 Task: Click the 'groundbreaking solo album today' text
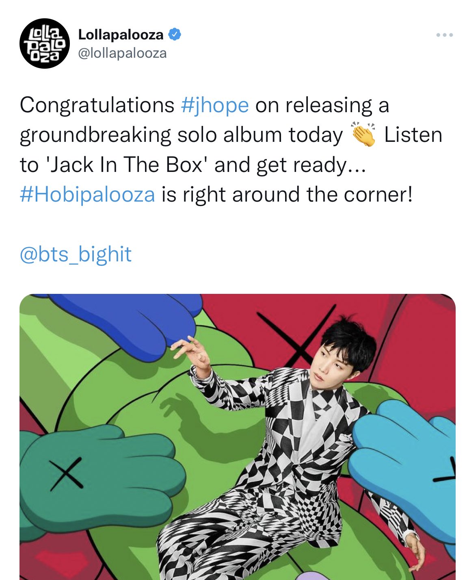(x=181, y=135)
